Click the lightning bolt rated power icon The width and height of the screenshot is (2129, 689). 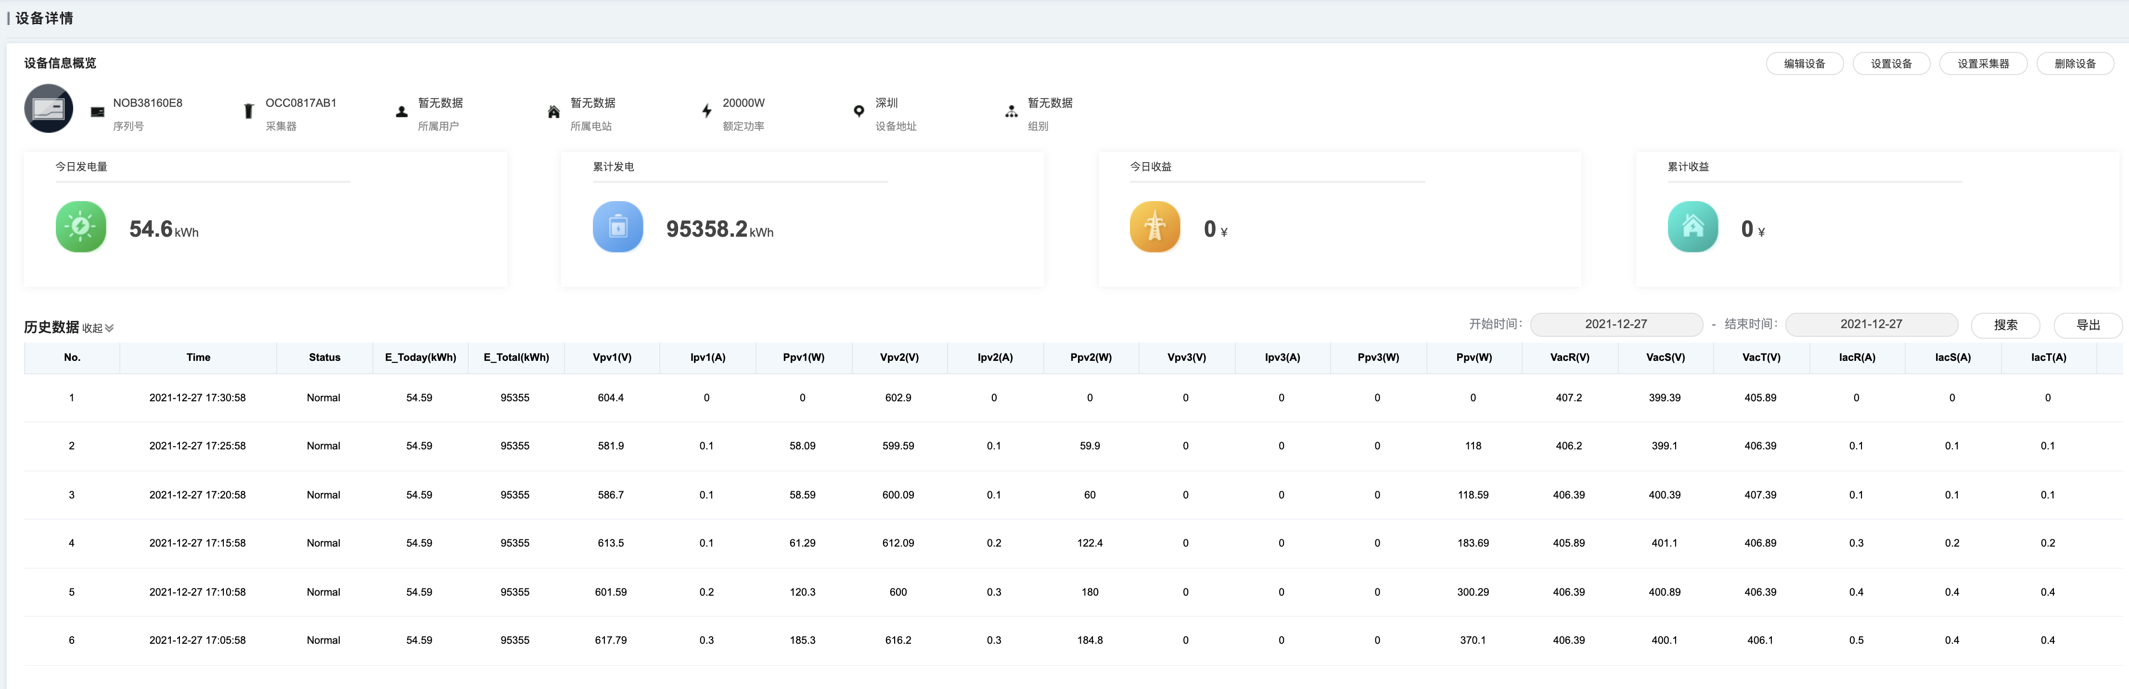pos(706,111)
